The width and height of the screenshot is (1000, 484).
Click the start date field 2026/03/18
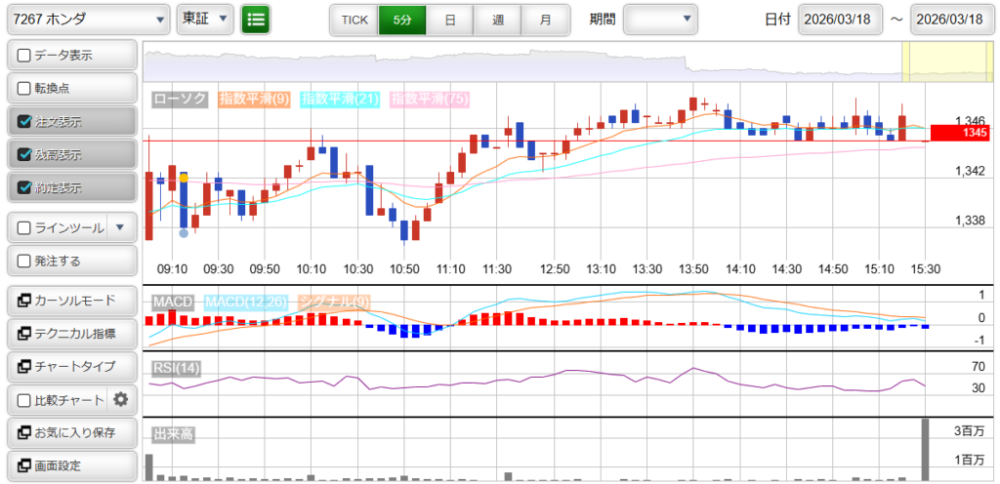coord(840,20)
